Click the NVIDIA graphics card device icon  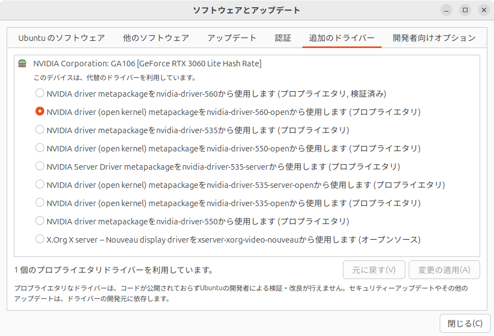22,63
